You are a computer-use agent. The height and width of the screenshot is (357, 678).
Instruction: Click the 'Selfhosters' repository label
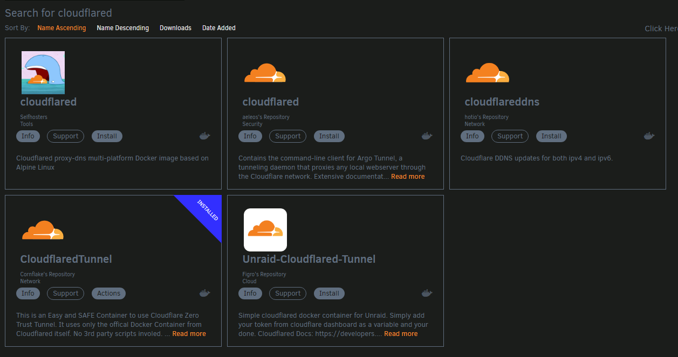pos(34,117)
